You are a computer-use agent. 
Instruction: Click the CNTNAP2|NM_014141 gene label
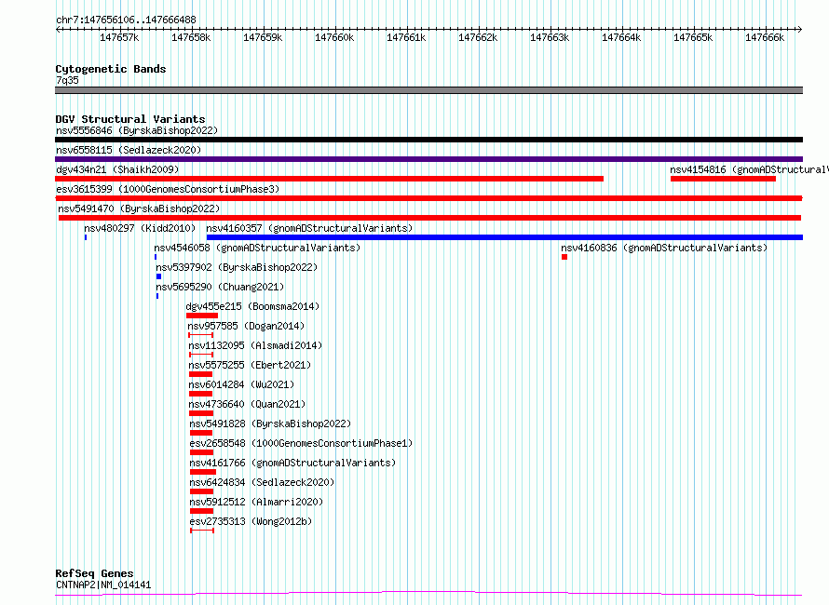point(103,585)
